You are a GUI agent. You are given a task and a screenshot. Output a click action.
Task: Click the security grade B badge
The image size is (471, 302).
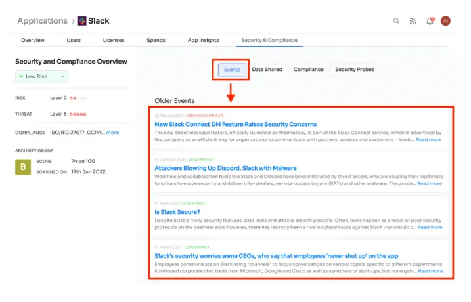(x=23, y=167)
